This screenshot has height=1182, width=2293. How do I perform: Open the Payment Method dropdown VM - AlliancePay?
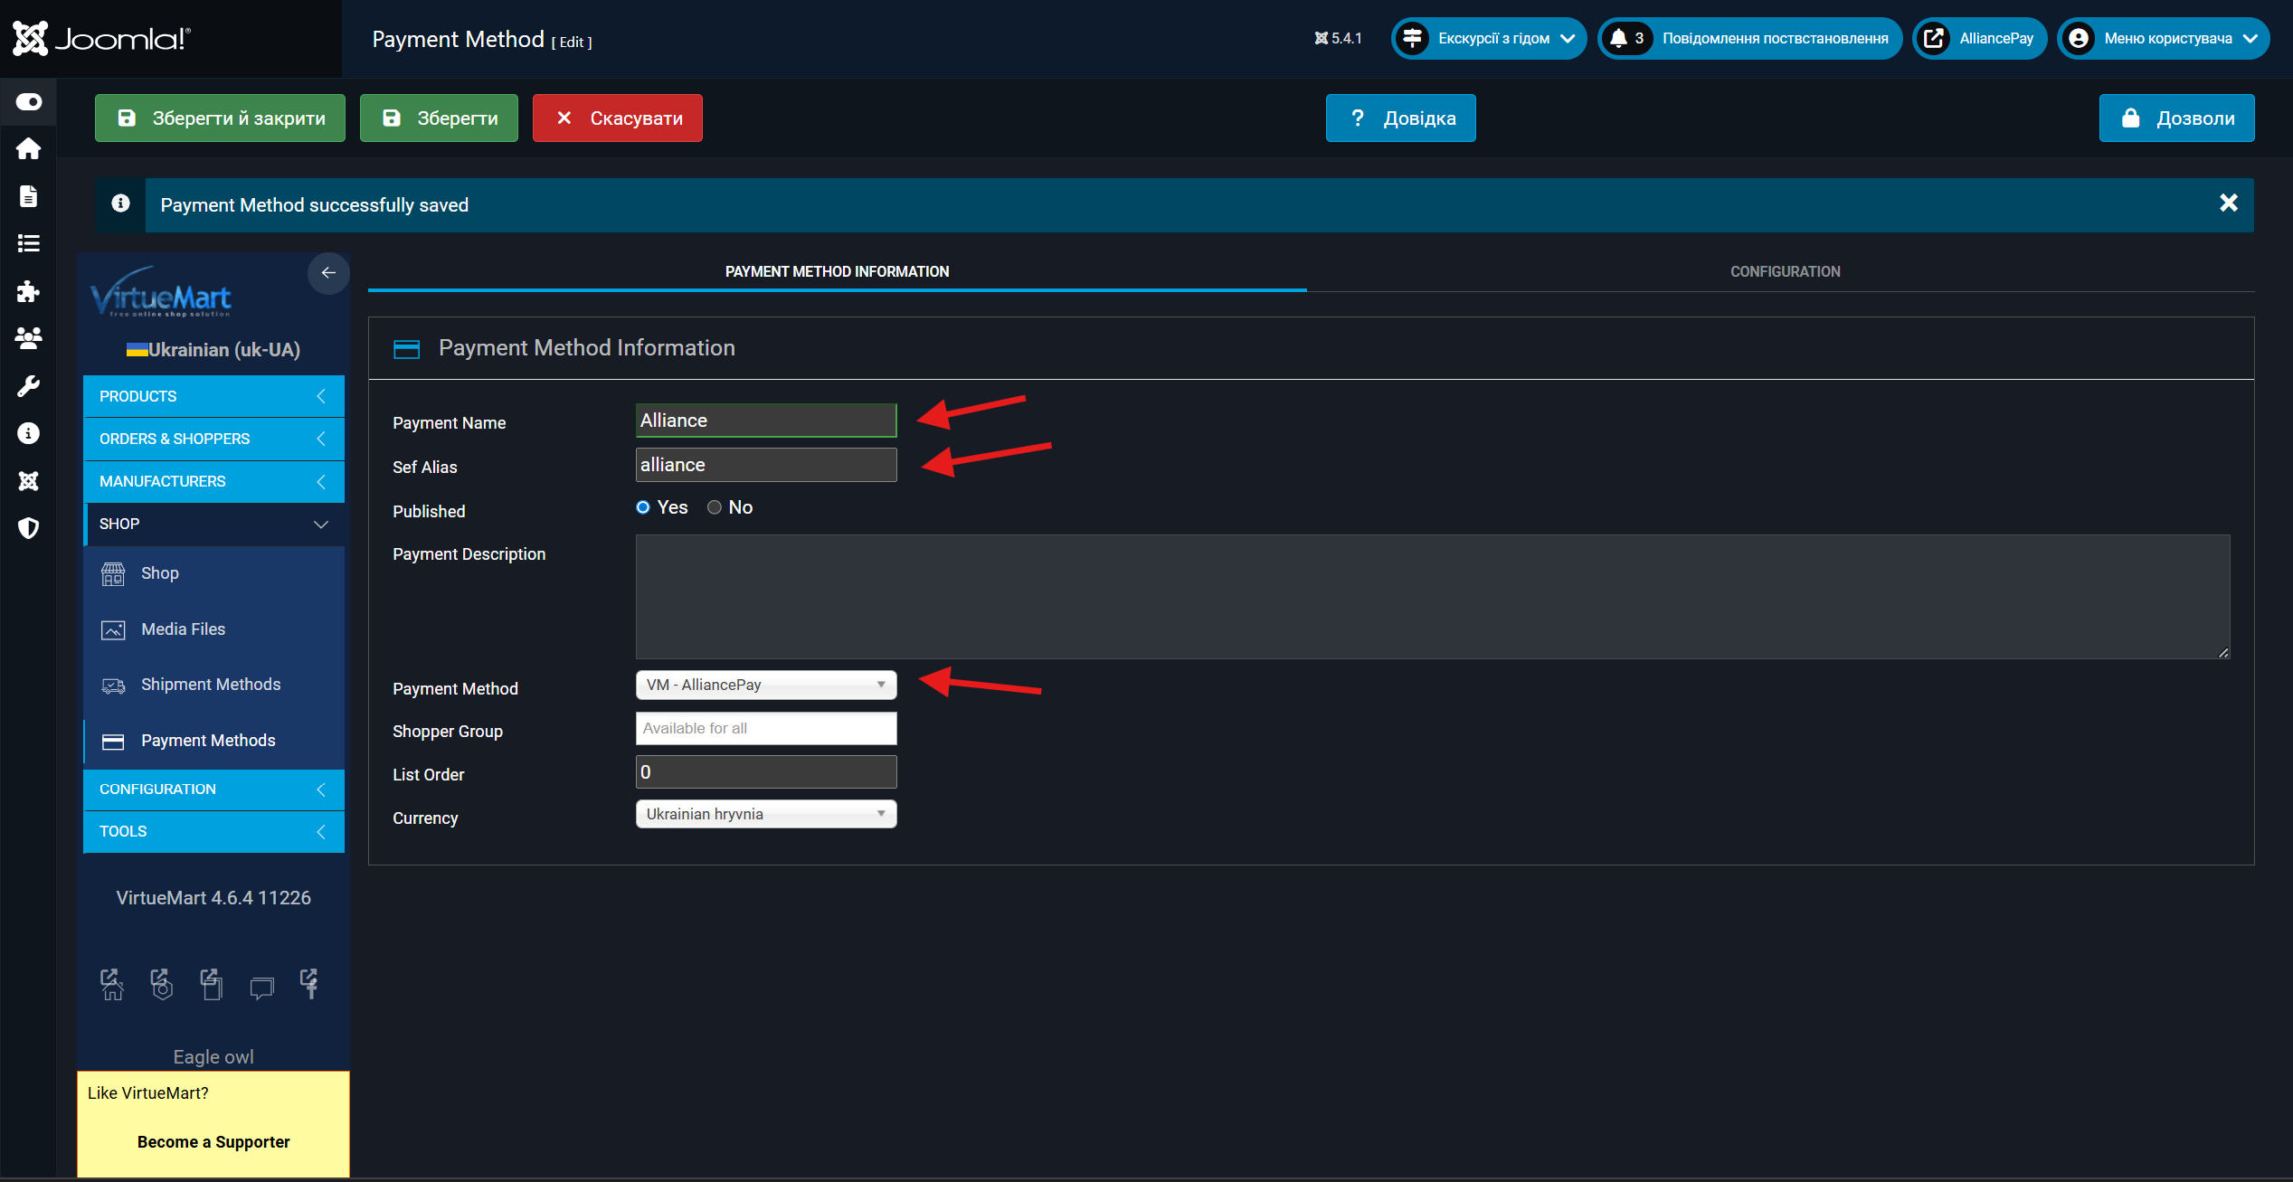coord(765,685)
